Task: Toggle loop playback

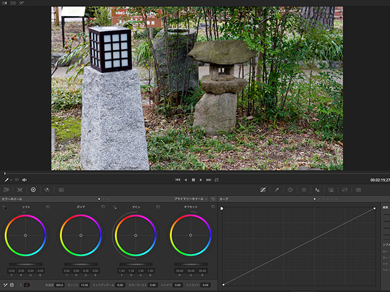Action: click(217, 179)
